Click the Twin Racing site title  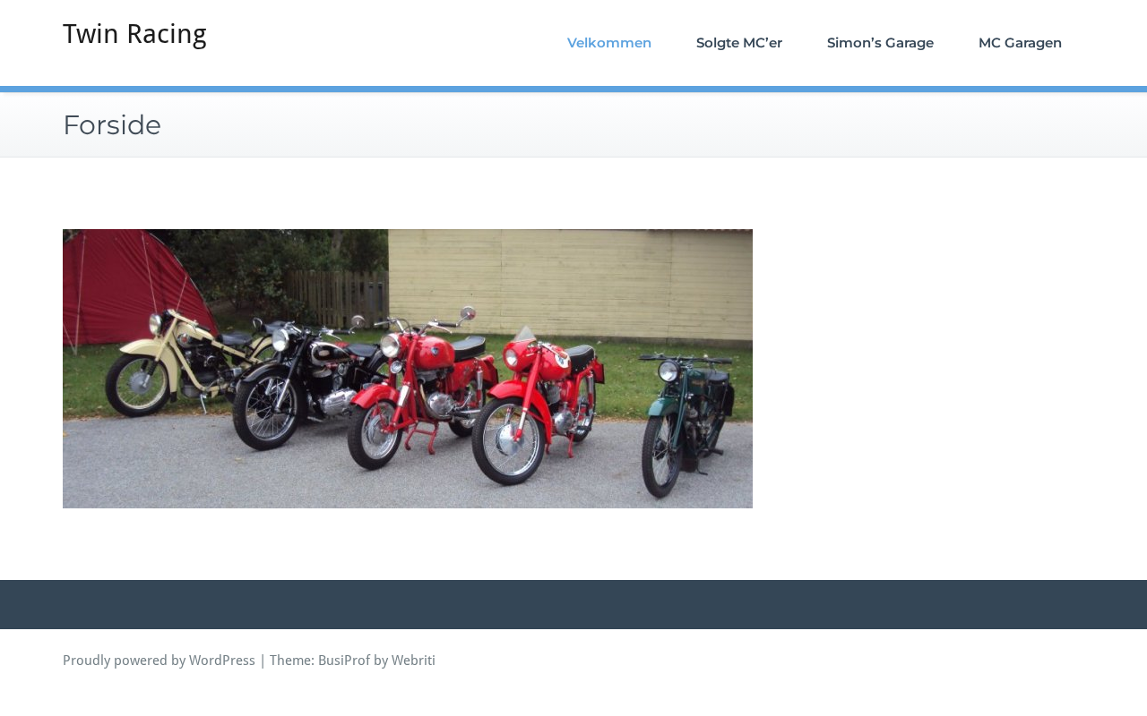134,34
